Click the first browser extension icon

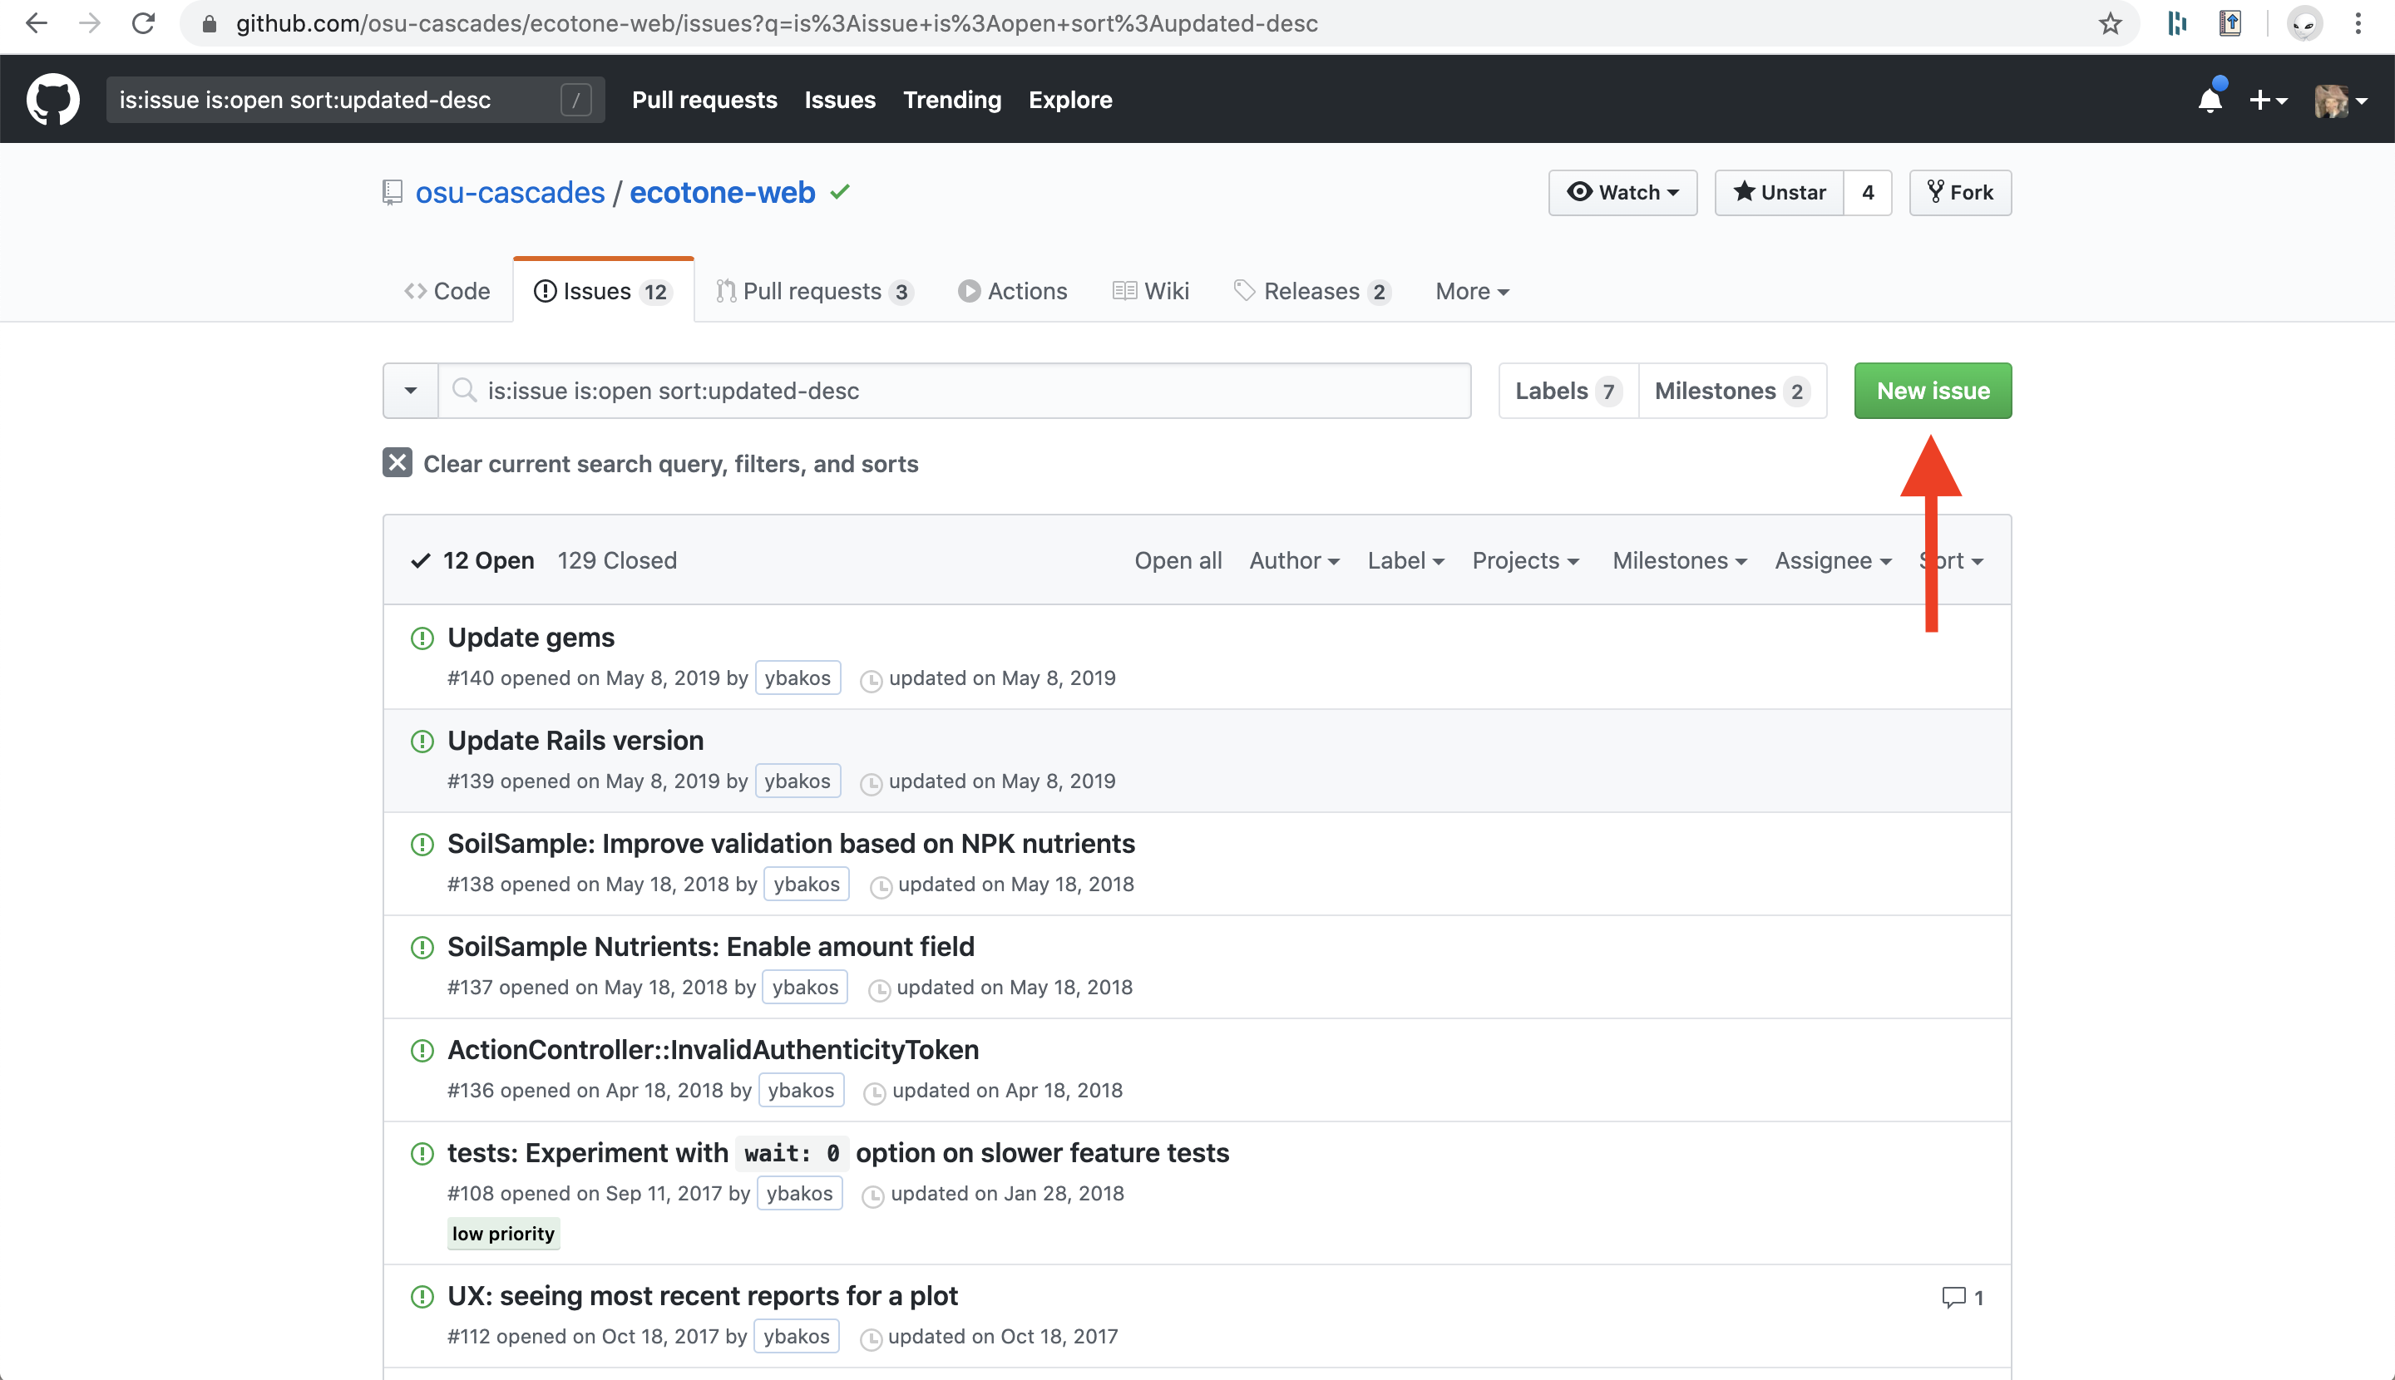point(2177,24)
